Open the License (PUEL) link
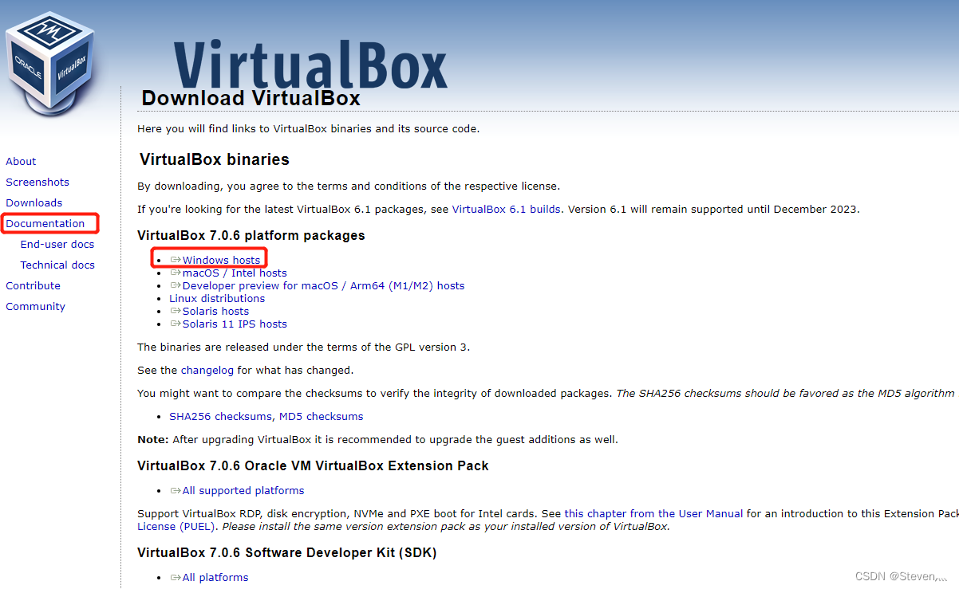Image resolution: width=959 pixels, height=589 pixels. point(175,526)
